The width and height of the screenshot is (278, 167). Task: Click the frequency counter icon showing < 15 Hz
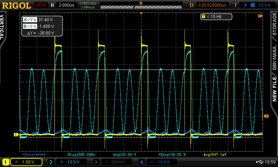[203, 16]
